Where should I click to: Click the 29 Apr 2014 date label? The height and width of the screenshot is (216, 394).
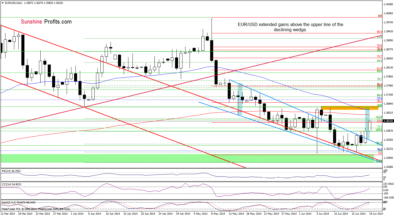coord(183,214)
